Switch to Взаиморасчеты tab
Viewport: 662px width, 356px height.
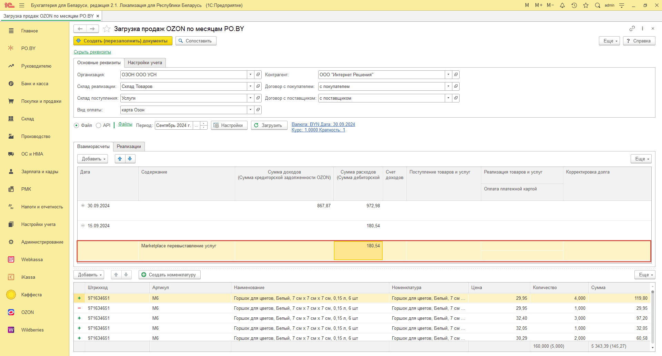pyautogui.click(x=93, y=146)
